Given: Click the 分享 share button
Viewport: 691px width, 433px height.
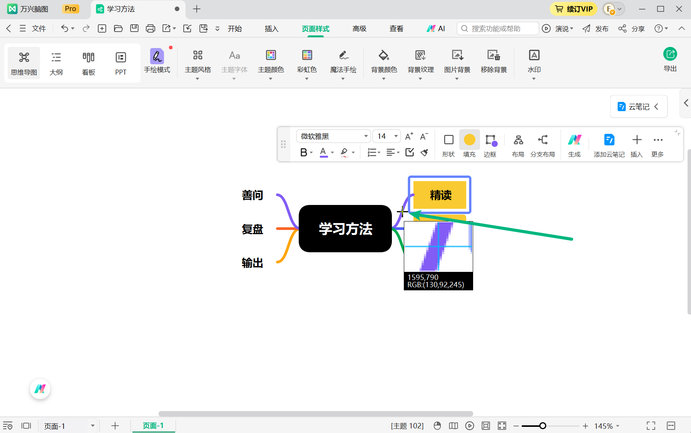Looking at the screenshot, I should tap(631, 29).
